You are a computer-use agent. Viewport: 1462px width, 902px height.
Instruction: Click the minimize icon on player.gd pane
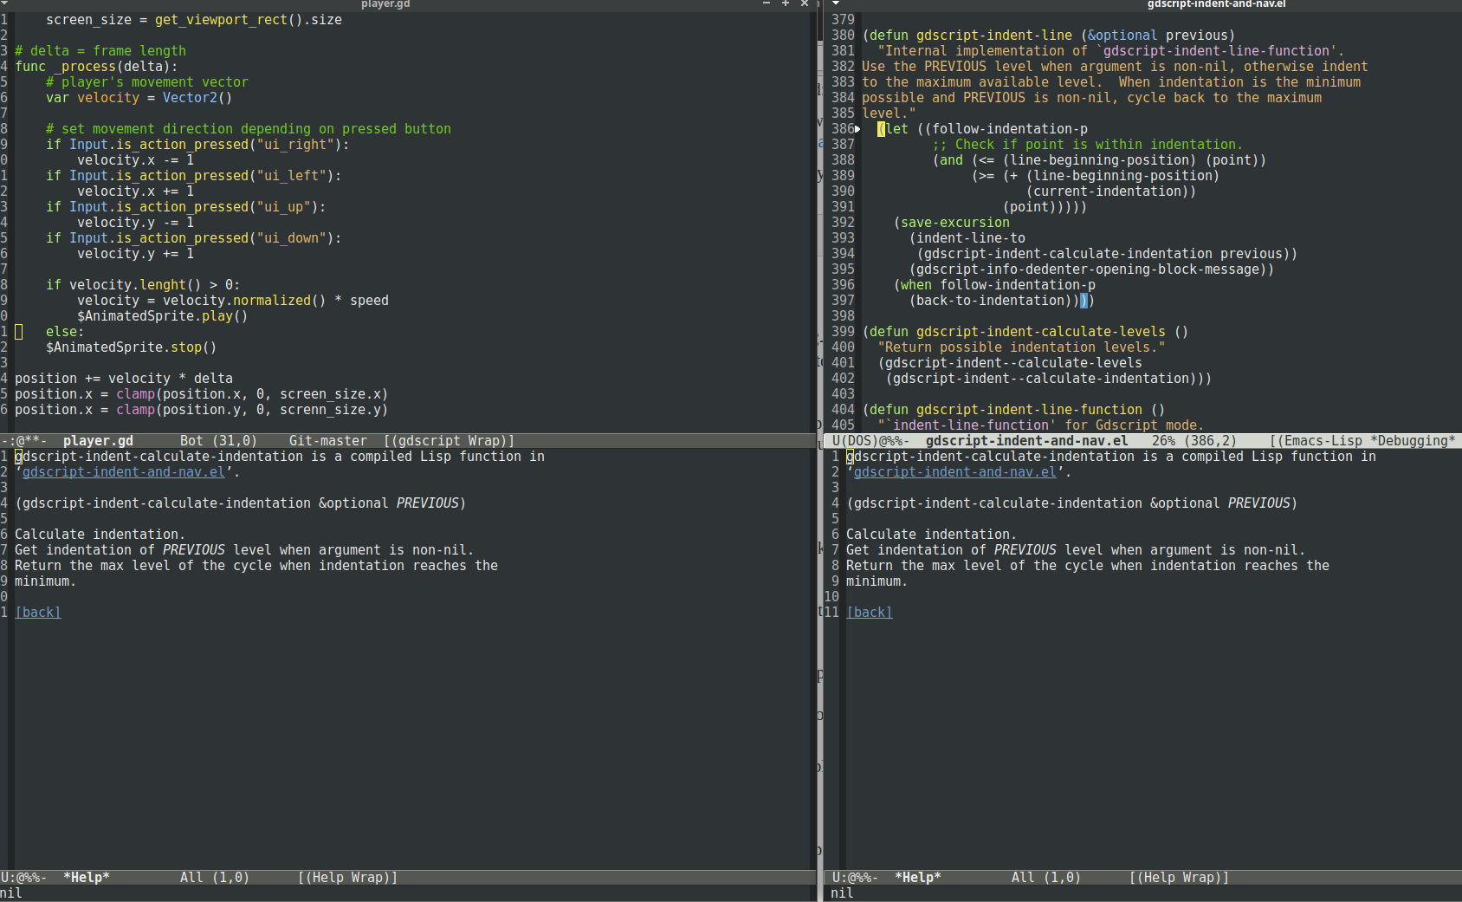tap(766, 4)
